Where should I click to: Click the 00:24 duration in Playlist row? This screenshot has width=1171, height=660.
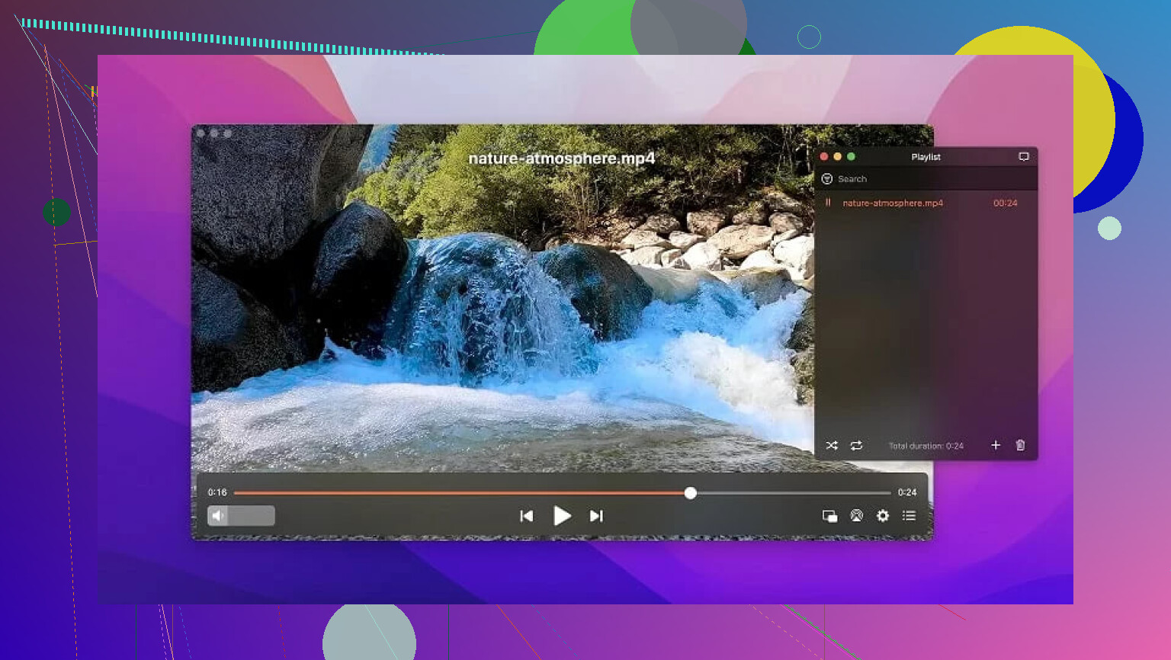(1005, 203)
